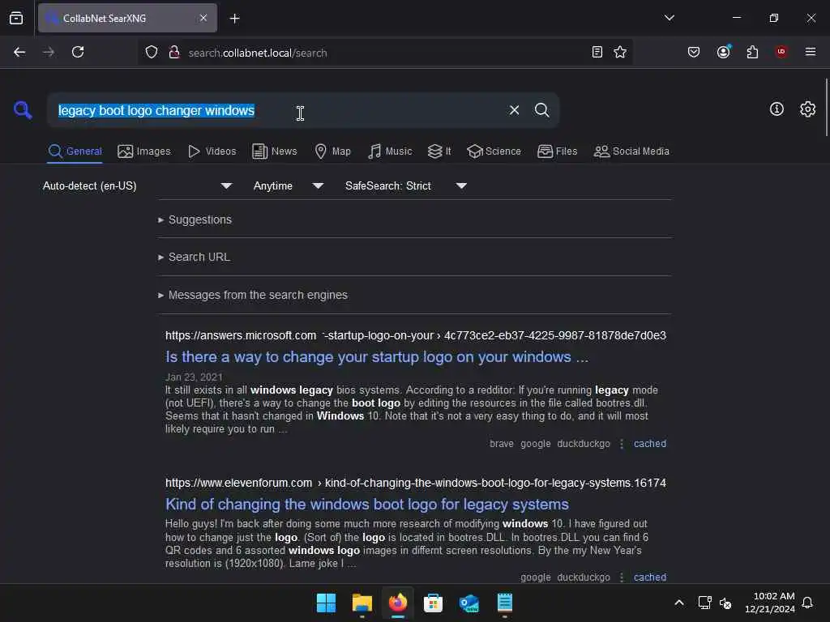Open the notification bell

coord(808,603)
